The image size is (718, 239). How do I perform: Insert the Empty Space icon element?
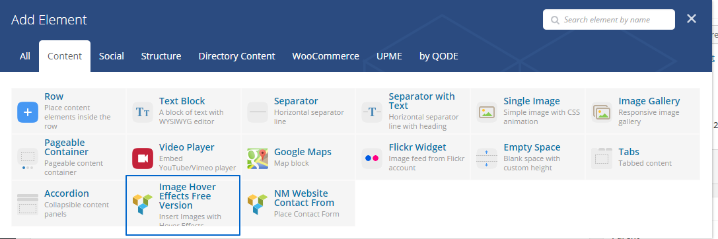487,158
